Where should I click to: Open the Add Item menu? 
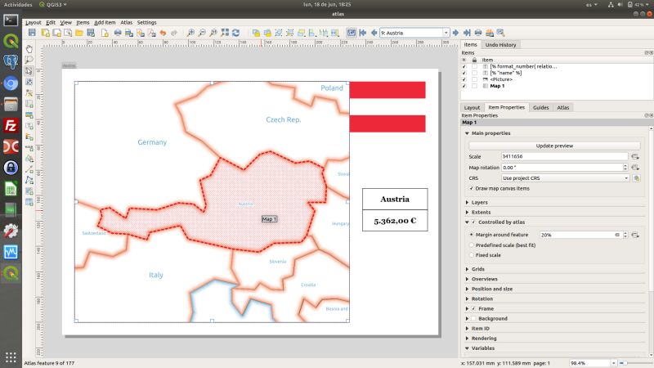(x=105, y=23)
